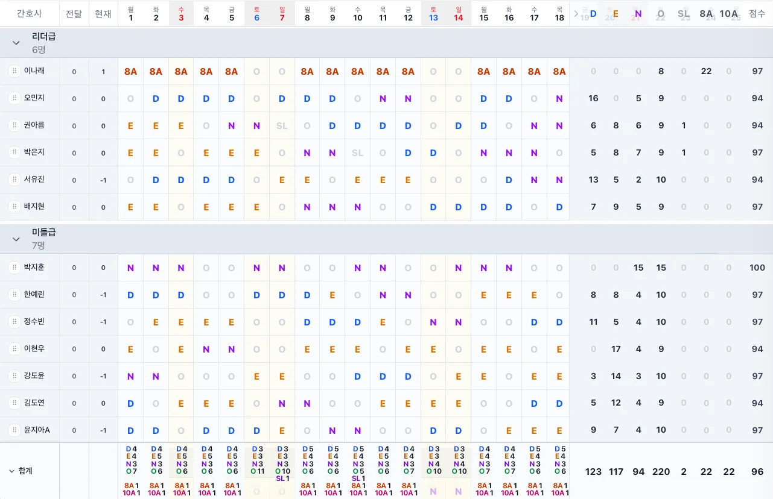The height and width of the screenshot is (499, 773).
Task: Collapse the 미들급 group
Action: 16,239
